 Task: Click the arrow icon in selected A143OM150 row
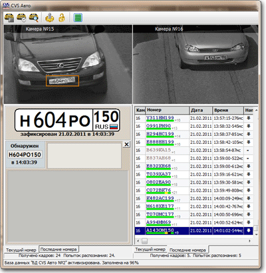point(249,230)
